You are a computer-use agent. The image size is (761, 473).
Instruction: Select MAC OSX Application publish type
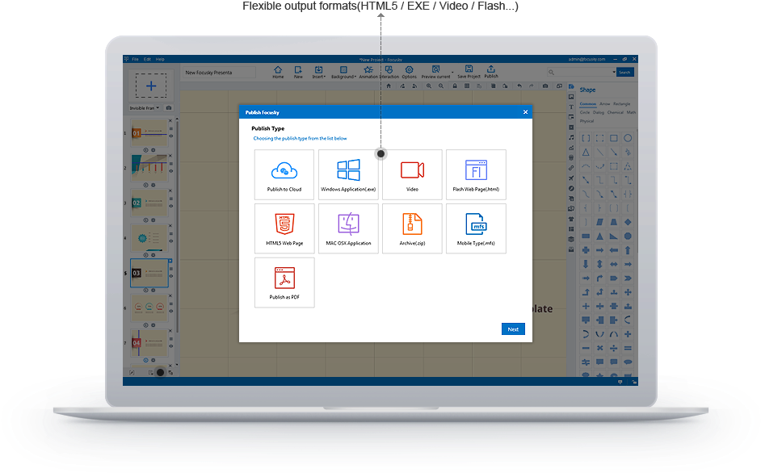[x=348, y=228]
